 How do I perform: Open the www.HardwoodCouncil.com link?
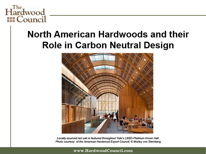pos(103,150)
